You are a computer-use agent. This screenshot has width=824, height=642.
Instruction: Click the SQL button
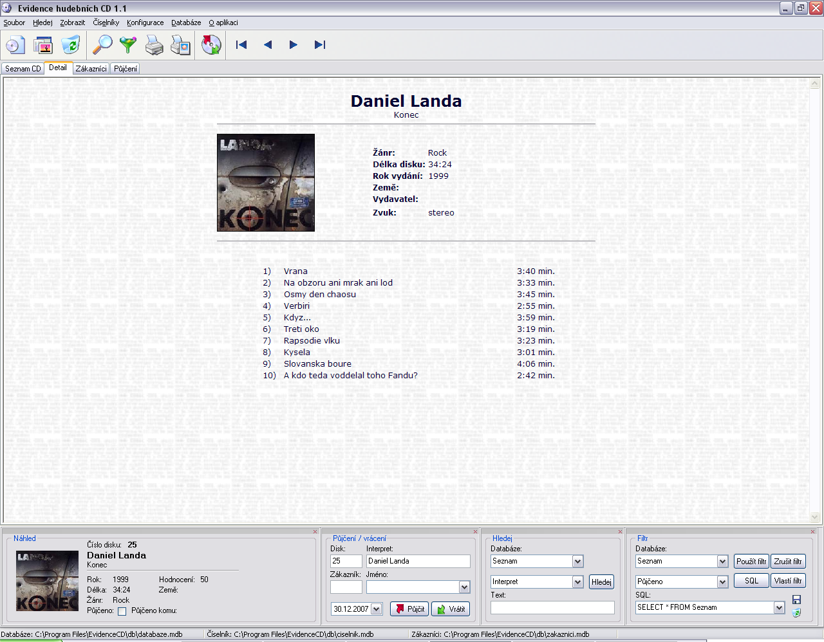[x=751, y=581]
